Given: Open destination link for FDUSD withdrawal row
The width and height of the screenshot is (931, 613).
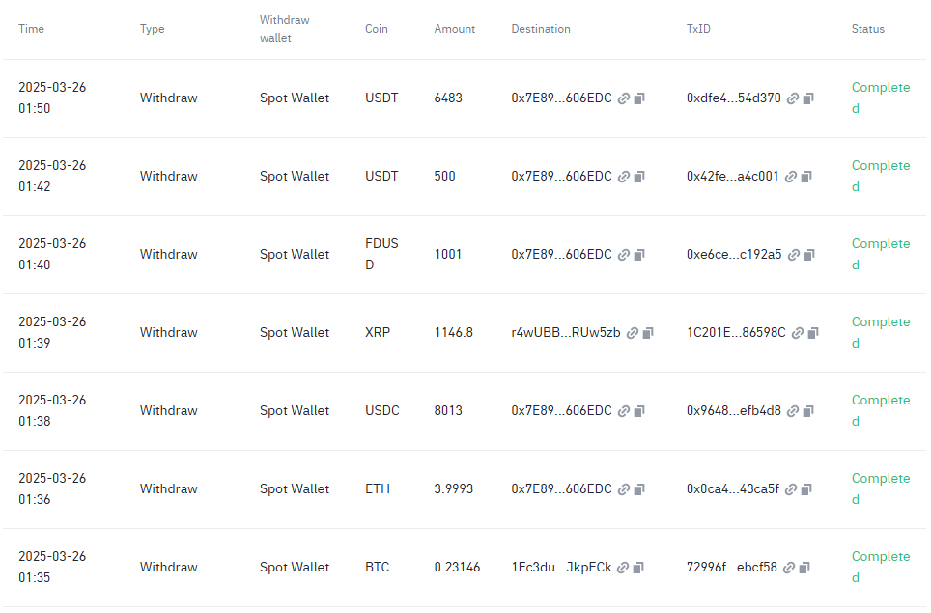Looking at the screenshot, I should click(624, 255).
